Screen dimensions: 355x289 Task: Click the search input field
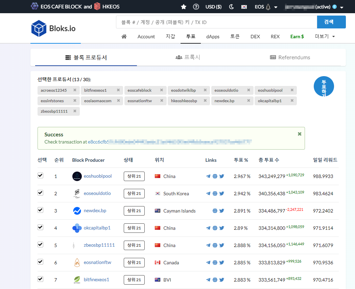[217, 22]
